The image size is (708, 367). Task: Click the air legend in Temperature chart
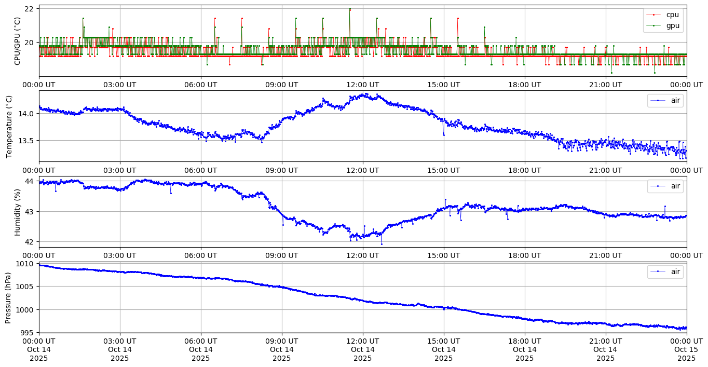coord(675,100)
